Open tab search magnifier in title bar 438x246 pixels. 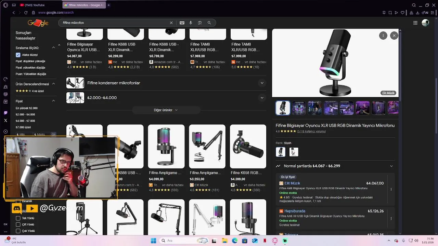tap(414, 5)
